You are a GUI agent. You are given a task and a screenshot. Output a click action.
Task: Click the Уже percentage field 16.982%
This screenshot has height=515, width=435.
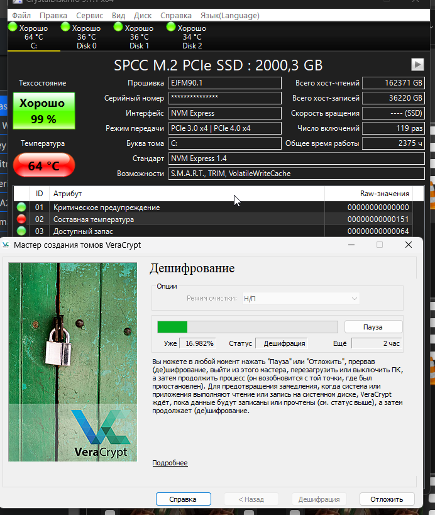pos(198,343)
